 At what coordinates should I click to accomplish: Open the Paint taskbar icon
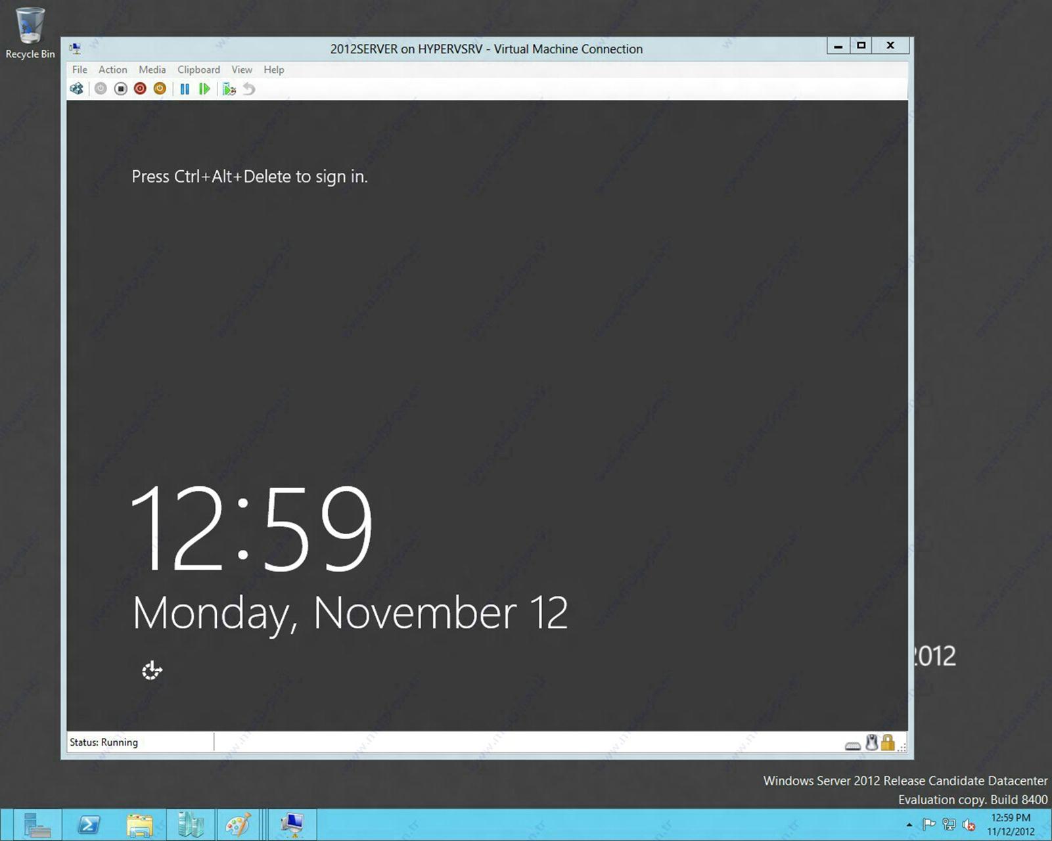pyautogui.click(x=238, y=825)
